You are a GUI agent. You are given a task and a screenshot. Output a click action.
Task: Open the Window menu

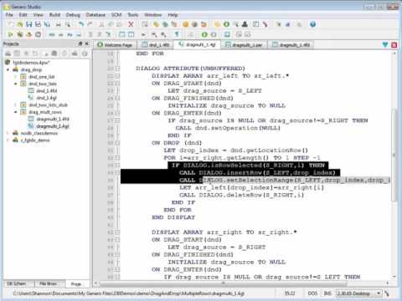(x=153, y=15)
